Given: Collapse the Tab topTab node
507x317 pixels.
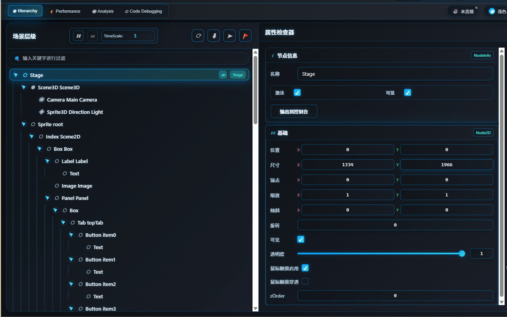Looking at the screenshot, I should (x=63, y=223).
